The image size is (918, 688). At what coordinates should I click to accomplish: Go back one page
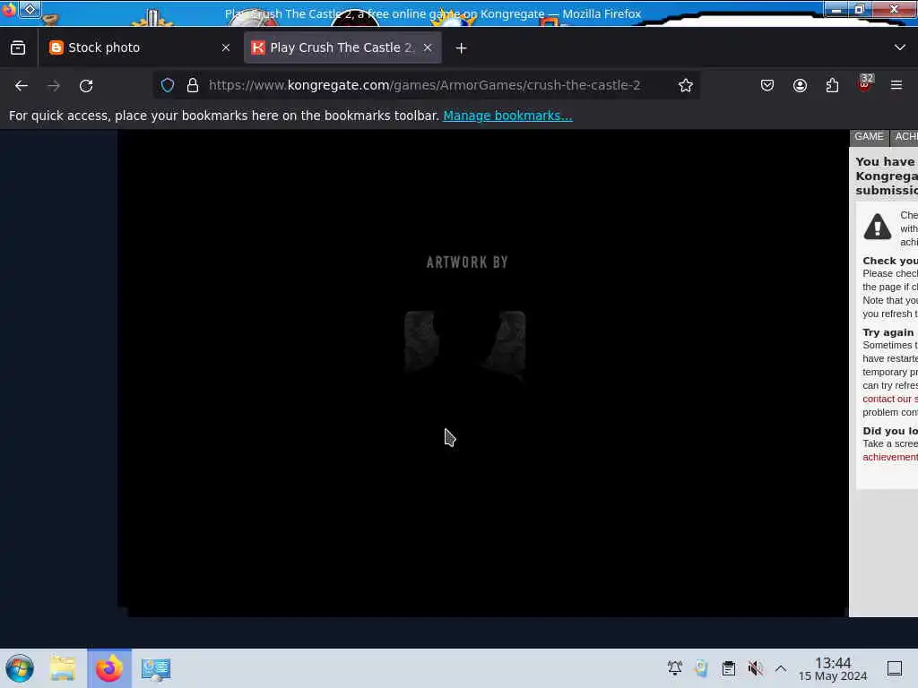[x=22, y=85]
